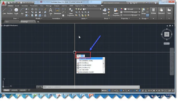Expand the Properties panel
The width and height of the screenshot is (178, 101).
click(x=125, y=18)
